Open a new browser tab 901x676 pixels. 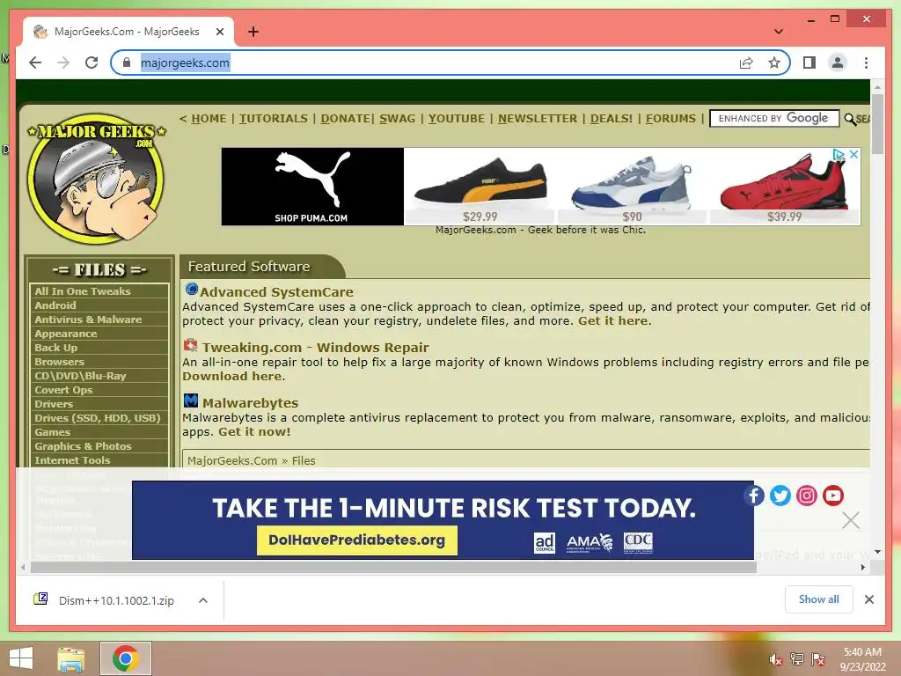[253, 32]
